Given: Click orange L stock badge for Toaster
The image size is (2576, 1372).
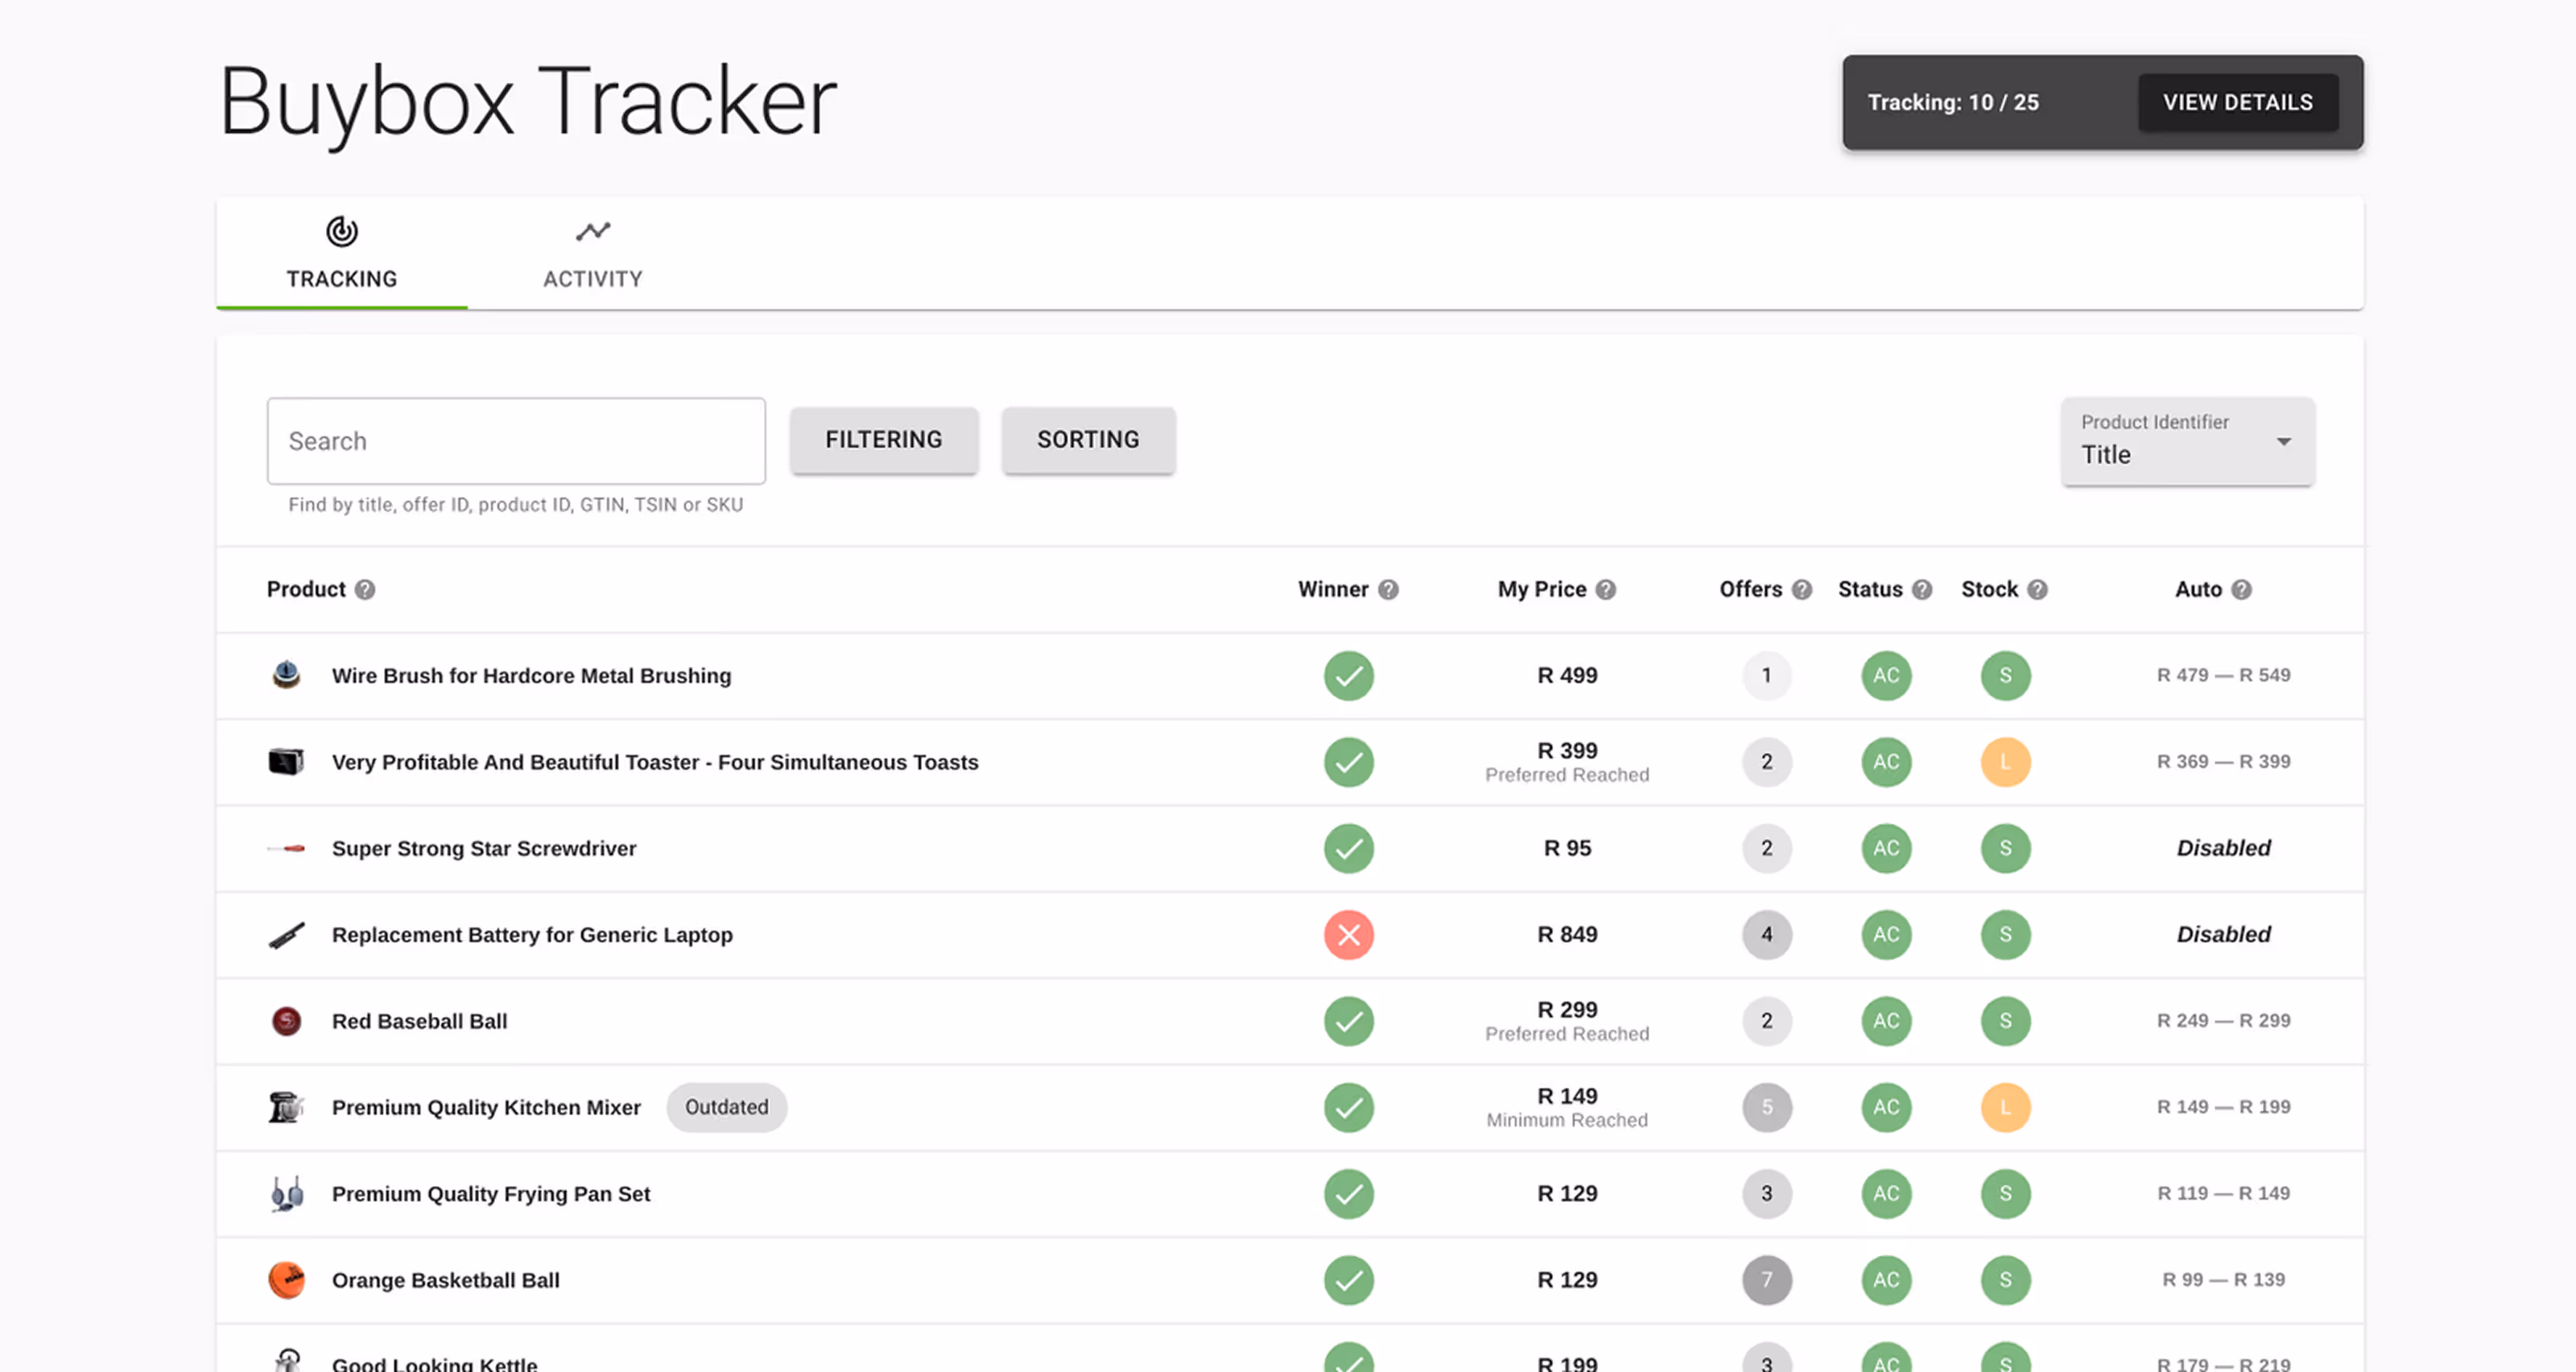Looking at the screenshot, I should coord(2005,762).
